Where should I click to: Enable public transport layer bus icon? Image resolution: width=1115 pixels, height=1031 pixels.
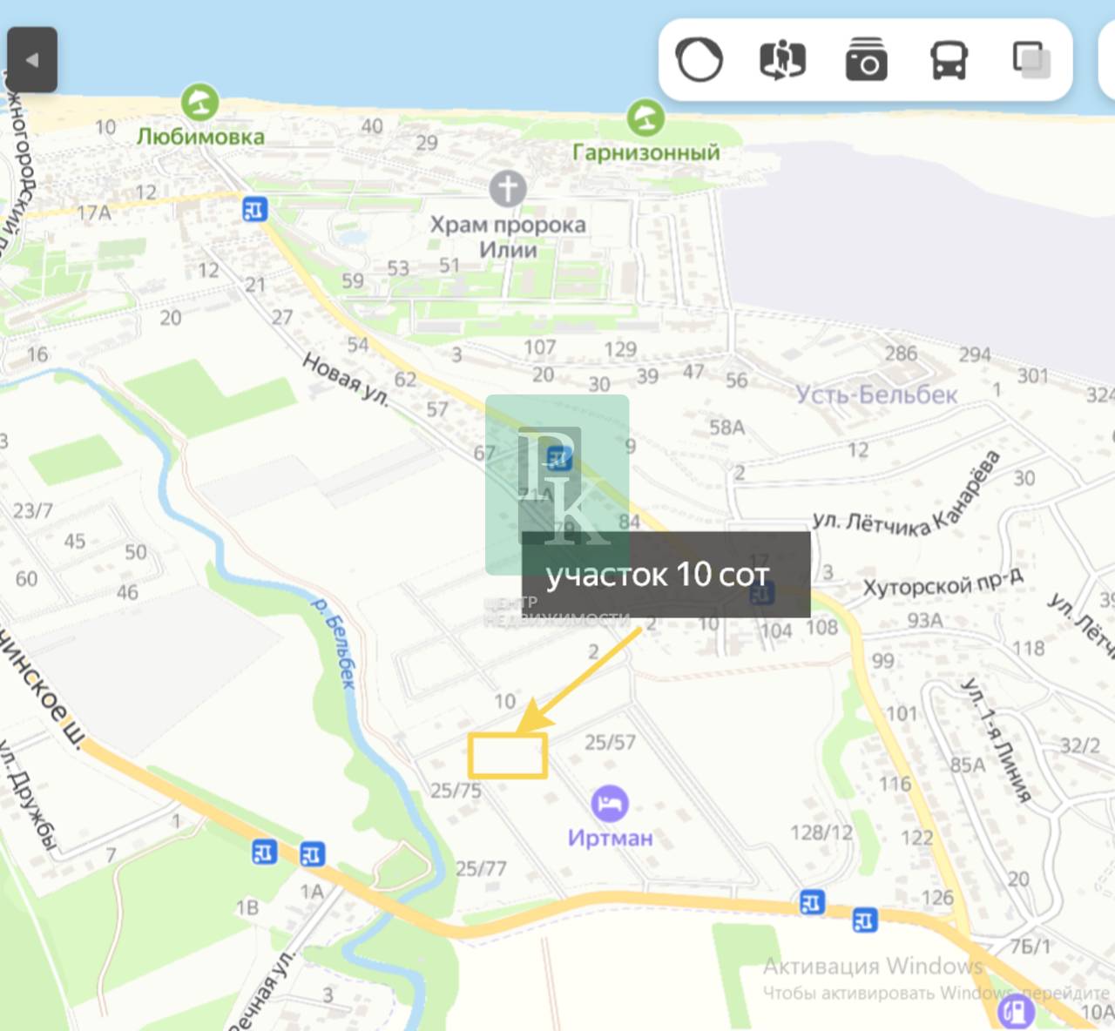coord(949,59)
